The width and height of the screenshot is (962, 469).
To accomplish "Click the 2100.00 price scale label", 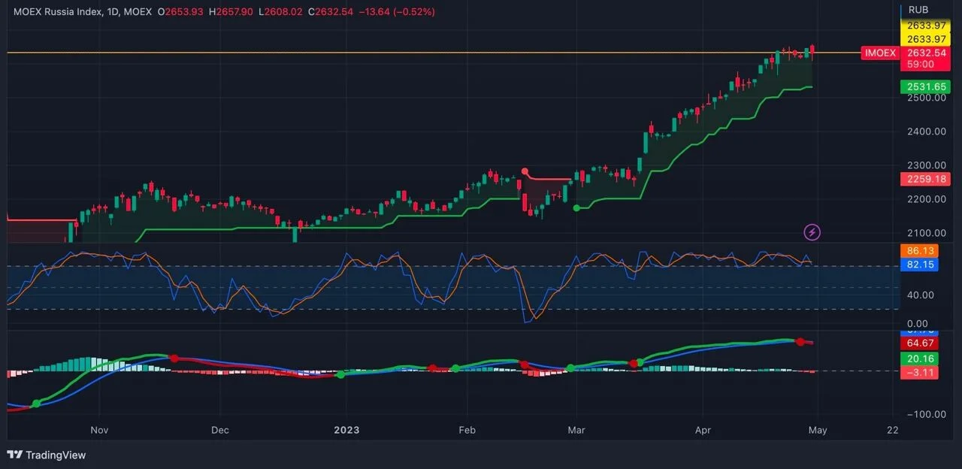I will (925, 233).
